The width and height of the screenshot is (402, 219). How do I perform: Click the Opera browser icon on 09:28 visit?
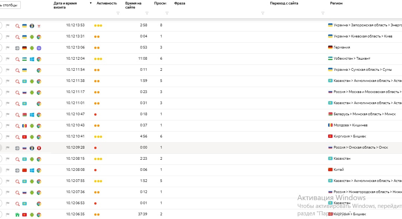point(39,148)
